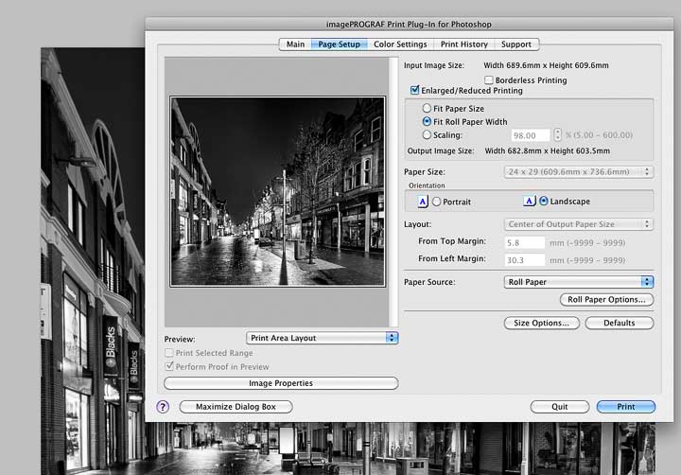681x475 pixels.
Task: Select Landscape orientation radio button
Action: click(x=543, y=202)
